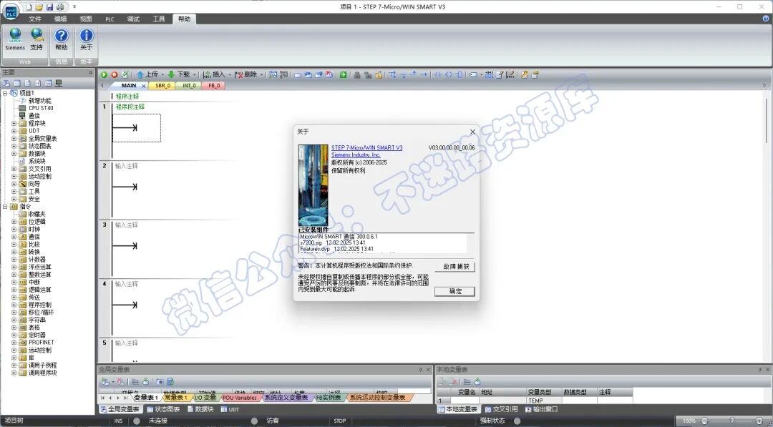
Task: Select 收藏夹 in instruction tree
Action: tap(37, 215)
